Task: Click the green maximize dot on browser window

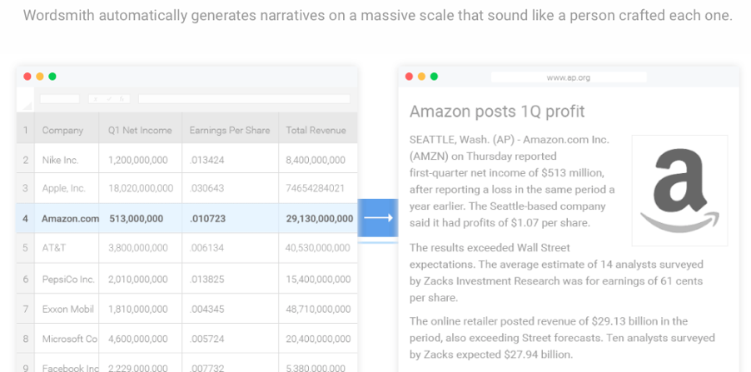Action: coord(434,77)
